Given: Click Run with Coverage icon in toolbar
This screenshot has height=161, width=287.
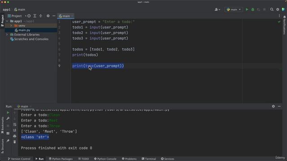Looking at the screenshot, I should [x=258, y=9].
